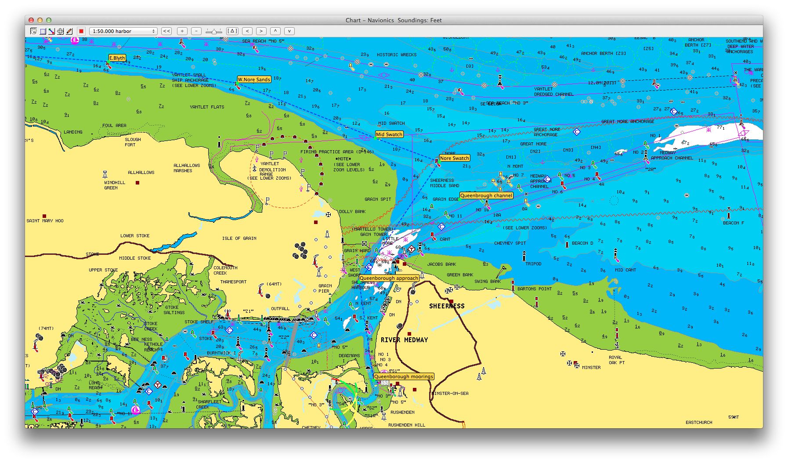Zoom out with the minus button
This screenshot has height=463, width=788.
196,31
